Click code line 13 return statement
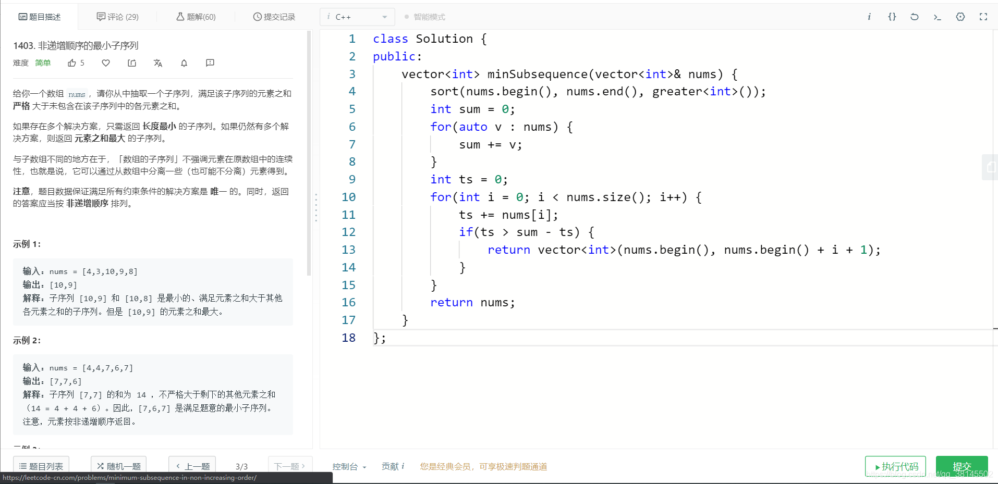The height and width of the screenshot is (484, 998). click(684, 250)
